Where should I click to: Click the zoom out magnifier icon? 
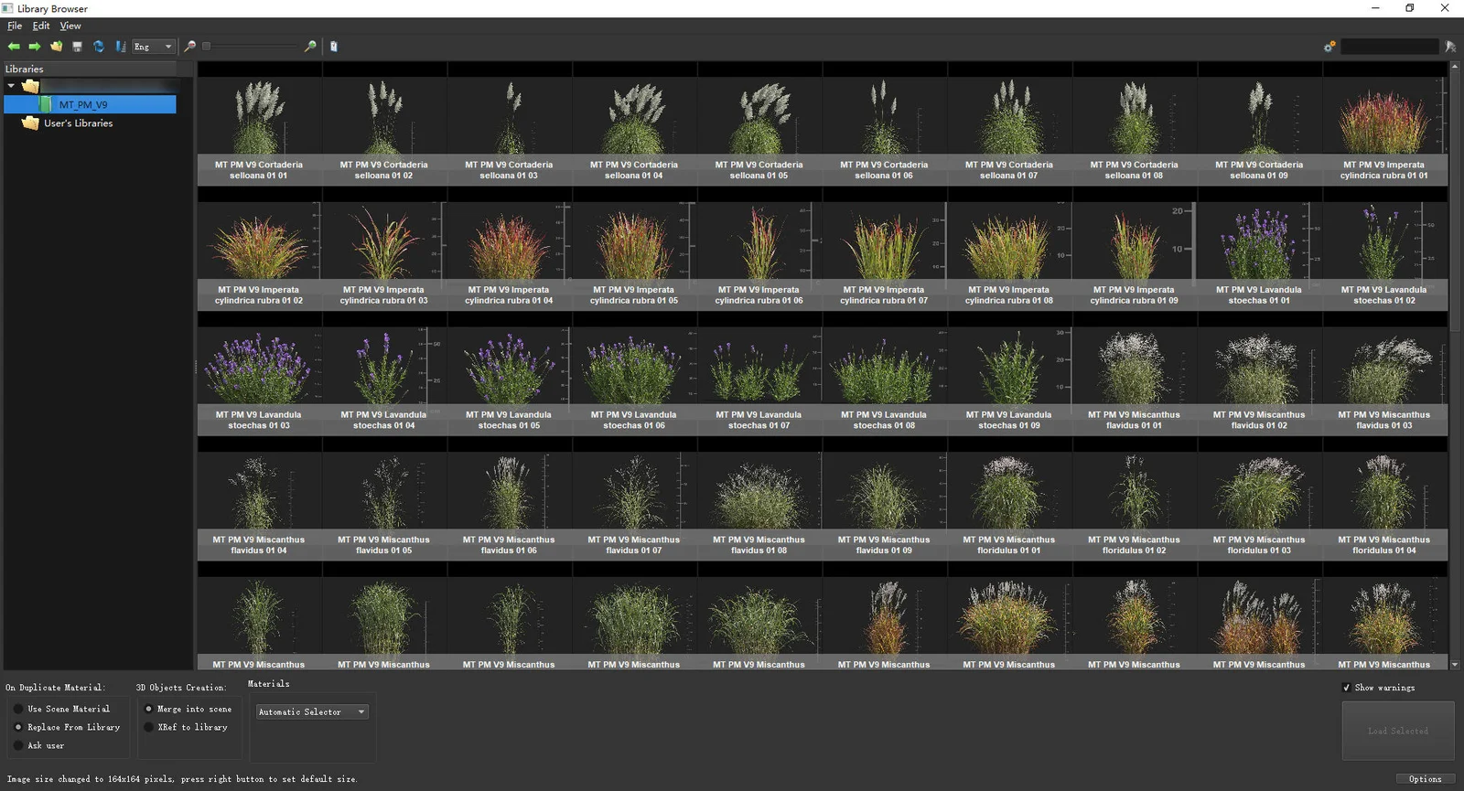pyautogui.click(x=189, y=47)
